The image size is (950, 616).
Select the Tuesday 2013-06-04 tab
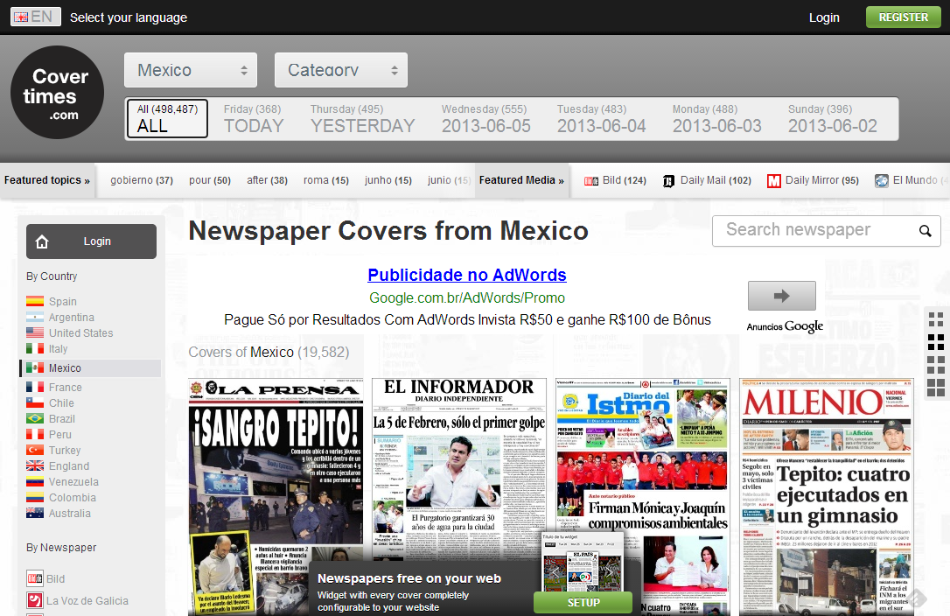click(x=602, y=119)
